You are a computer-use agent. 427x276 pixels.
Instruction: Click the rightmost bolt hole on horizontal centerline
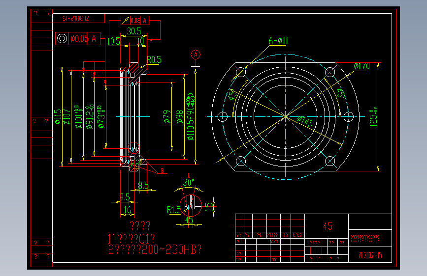click(348, 117)
